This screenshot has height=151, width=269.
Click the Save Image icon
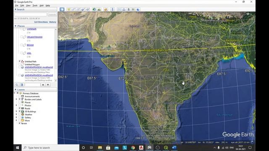(x=129, y=9)
